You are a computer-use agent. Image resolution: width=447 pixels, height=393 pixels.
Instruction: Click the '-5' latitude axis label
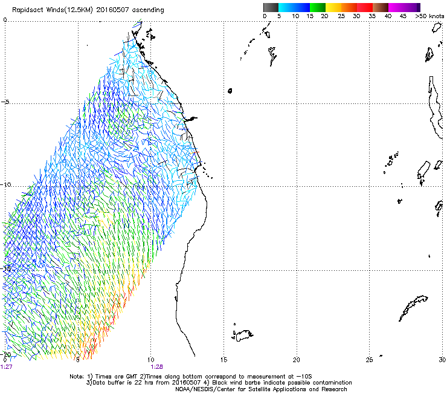(x=5, y=102)
